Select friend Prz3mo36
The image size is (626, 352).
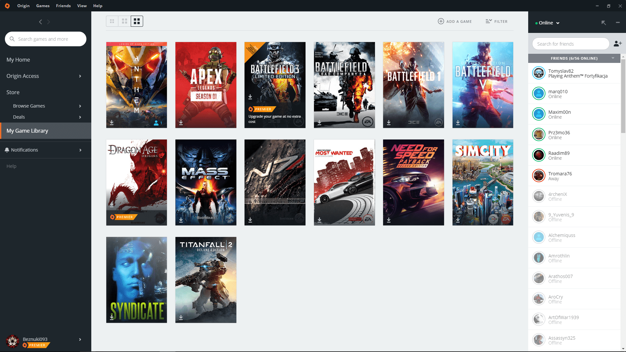click(574, 135)
